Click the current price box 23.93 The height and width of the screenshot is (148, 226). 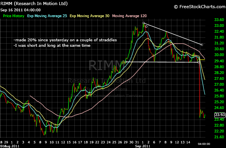tap(220, 115)
